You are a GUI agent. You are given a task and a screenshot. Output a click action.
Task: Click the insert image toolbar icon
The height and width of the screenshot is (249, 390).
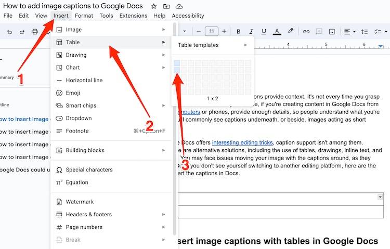[332, 32]
